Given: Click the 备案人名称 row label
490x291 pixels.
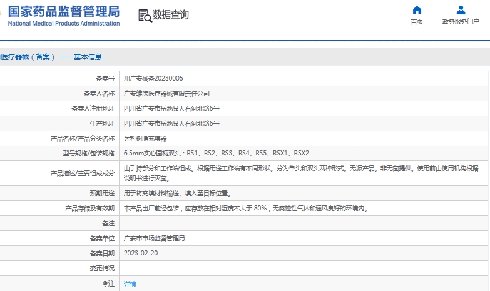Looking at the screenshot, I should 99,93.
